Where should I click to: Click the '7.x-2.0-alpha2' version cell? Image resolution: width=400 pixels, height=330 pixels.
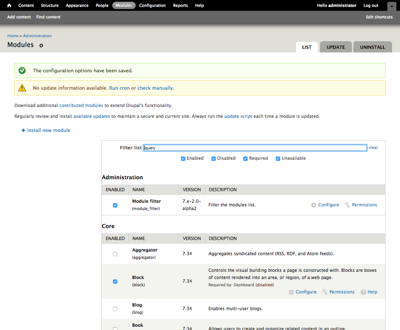[192, 205]
